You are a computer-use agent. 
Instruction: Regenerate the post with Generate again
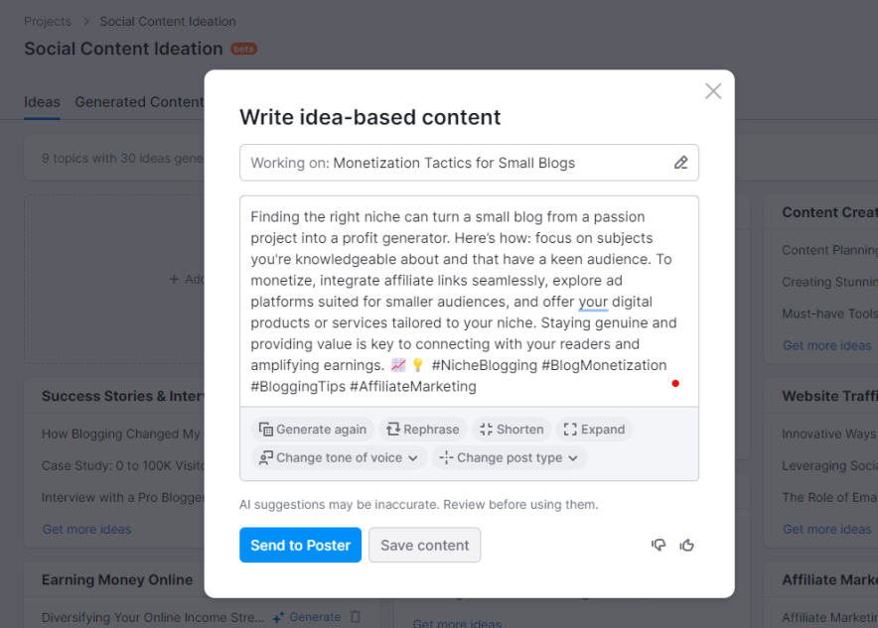coord(313,429)
